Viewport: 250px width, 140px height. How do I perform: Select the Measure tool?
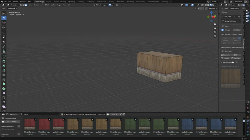click(x=4, y=51)
